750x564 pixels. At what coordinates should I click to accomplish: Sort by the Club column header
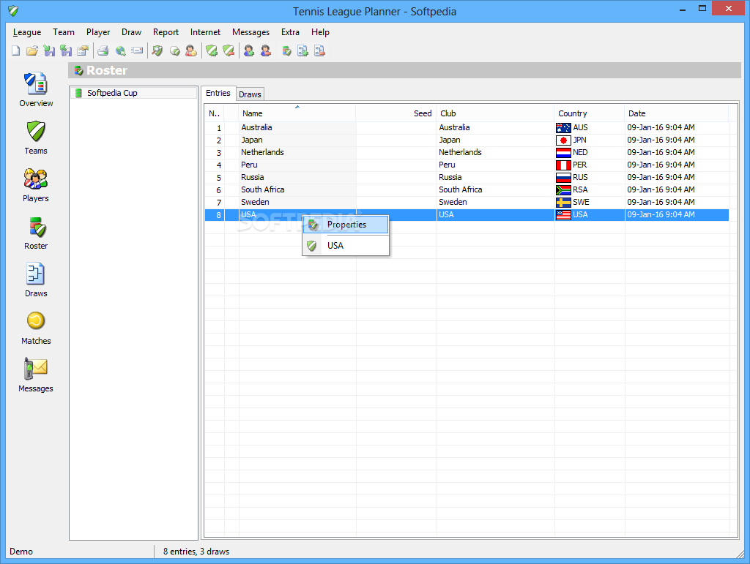click(x=495, y=113)
